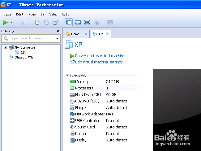Viewport: 201px width, 151px height.
Task: Open the power options dropdown arrow
Action: [11, 22]
